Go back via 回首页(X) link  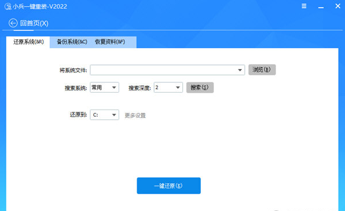coord(34,23)
